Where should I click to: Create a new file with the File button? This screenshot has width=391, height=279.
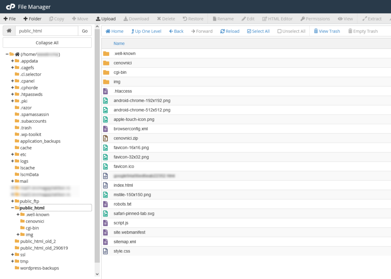[x=10, y=19]
